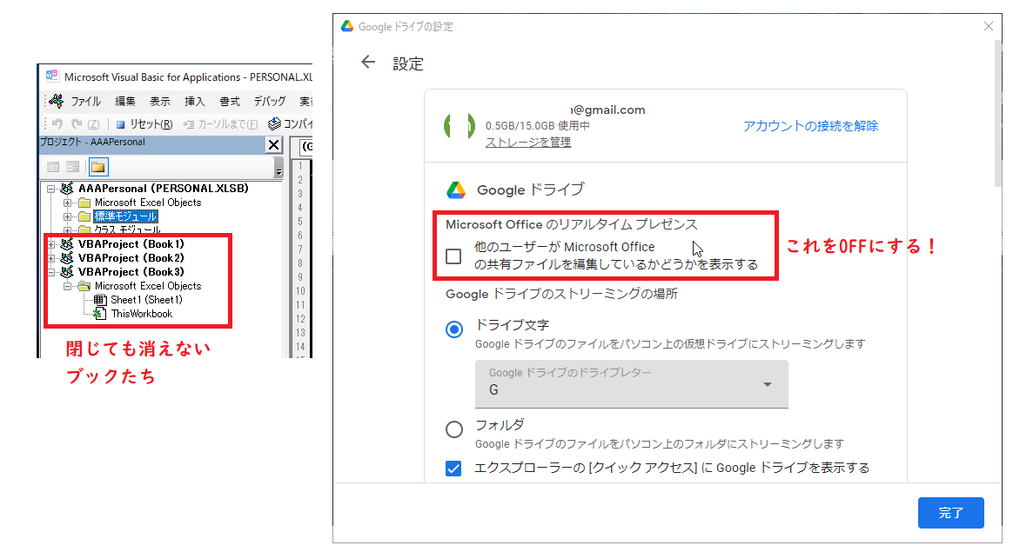Viewport: 1013px width, 552px height.
Task: Click the リセット(R) reset button
Action: click(x=144, y=124)
